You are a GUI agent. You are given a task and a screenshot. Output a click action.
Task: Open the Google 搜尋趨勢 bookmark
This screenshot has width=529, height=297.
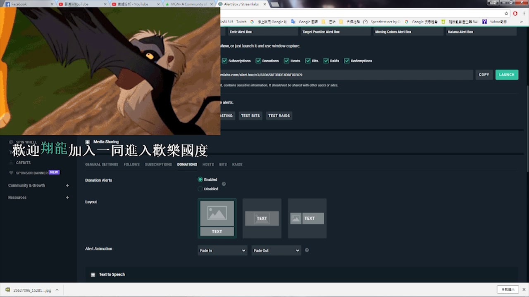tap(421, 22)
